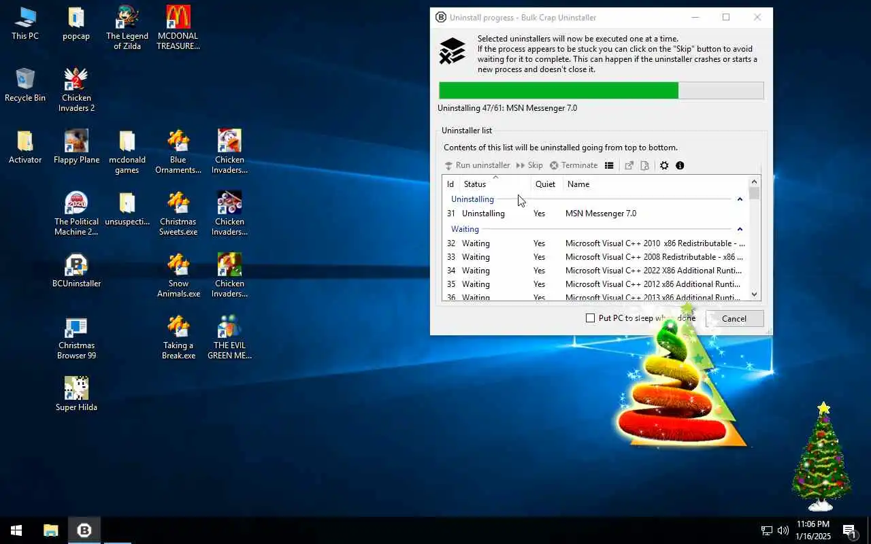871x544 pixels.
Task: Select Microsoft Visual C++ 2022 X86 Additional row
Action: tap(595, 271)
